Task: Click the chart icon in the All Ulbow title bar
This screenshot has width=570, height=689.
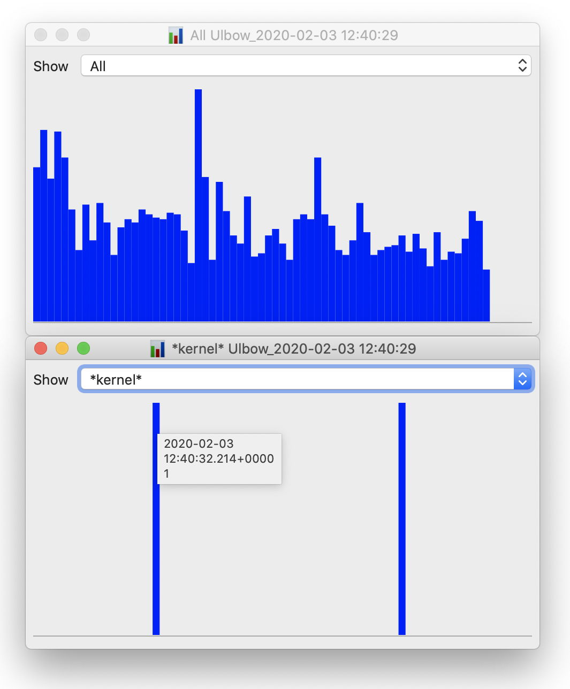Action: pyautogui.click(x=176, y=35)
